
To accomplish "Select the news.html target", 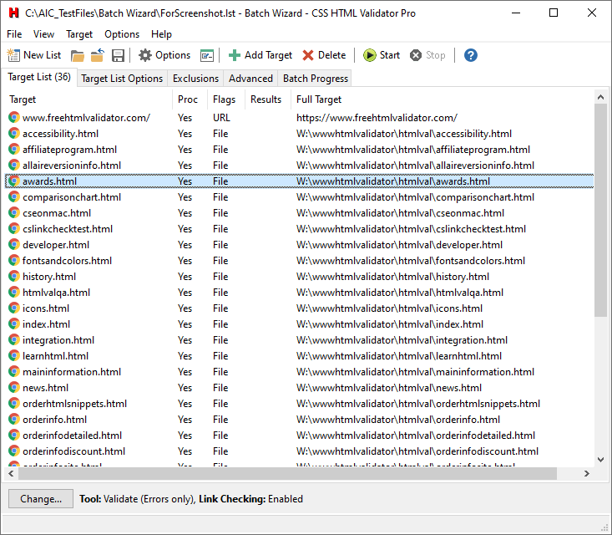I will pos(300,387).
